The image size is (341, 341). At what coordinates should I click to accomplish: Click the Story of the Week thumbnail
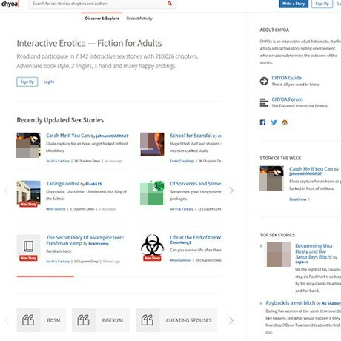coord(271,178)
